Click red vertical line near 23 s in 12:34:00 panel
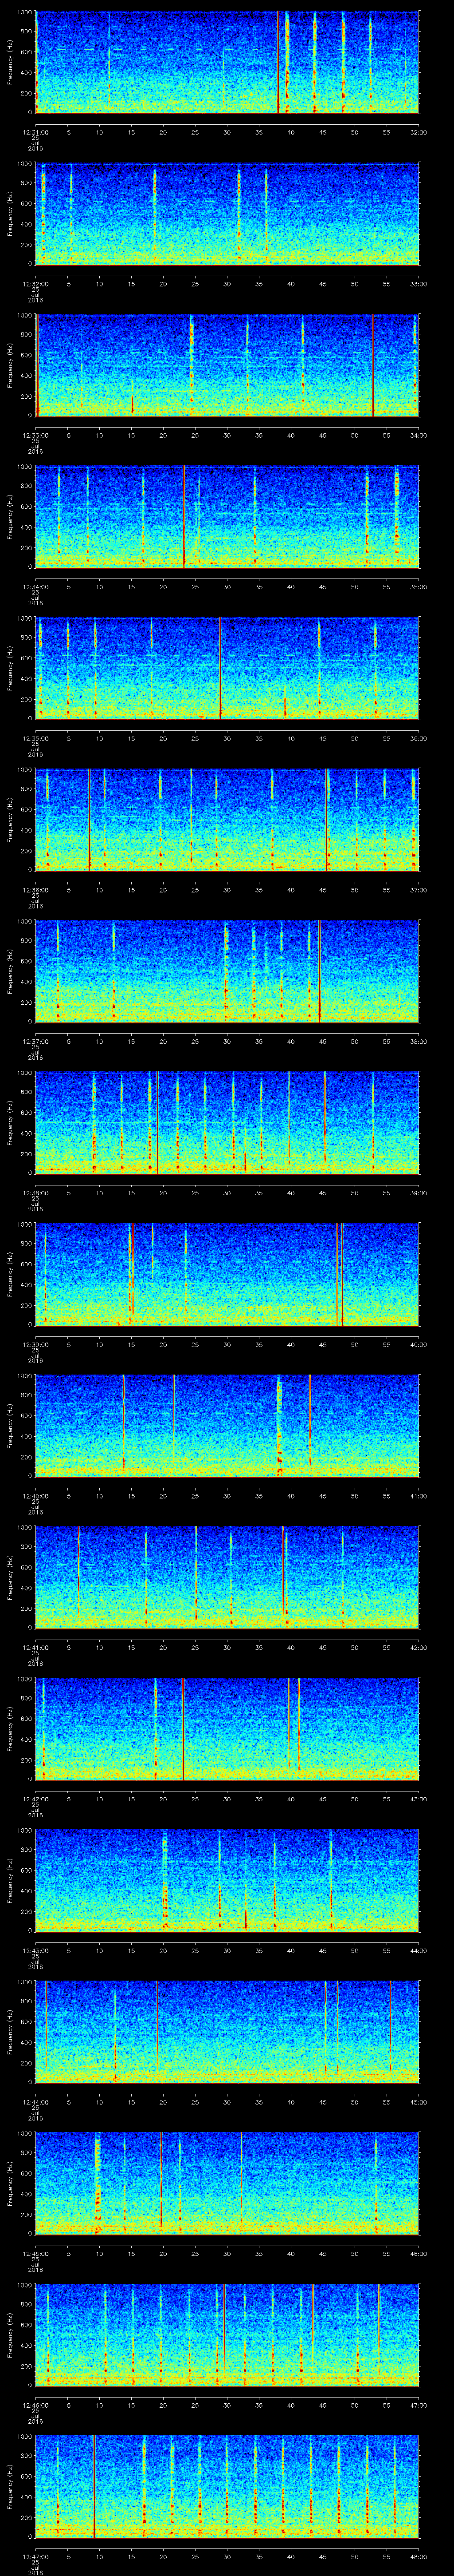Viewport: 454px width, 2576px height. coord(184,517)
